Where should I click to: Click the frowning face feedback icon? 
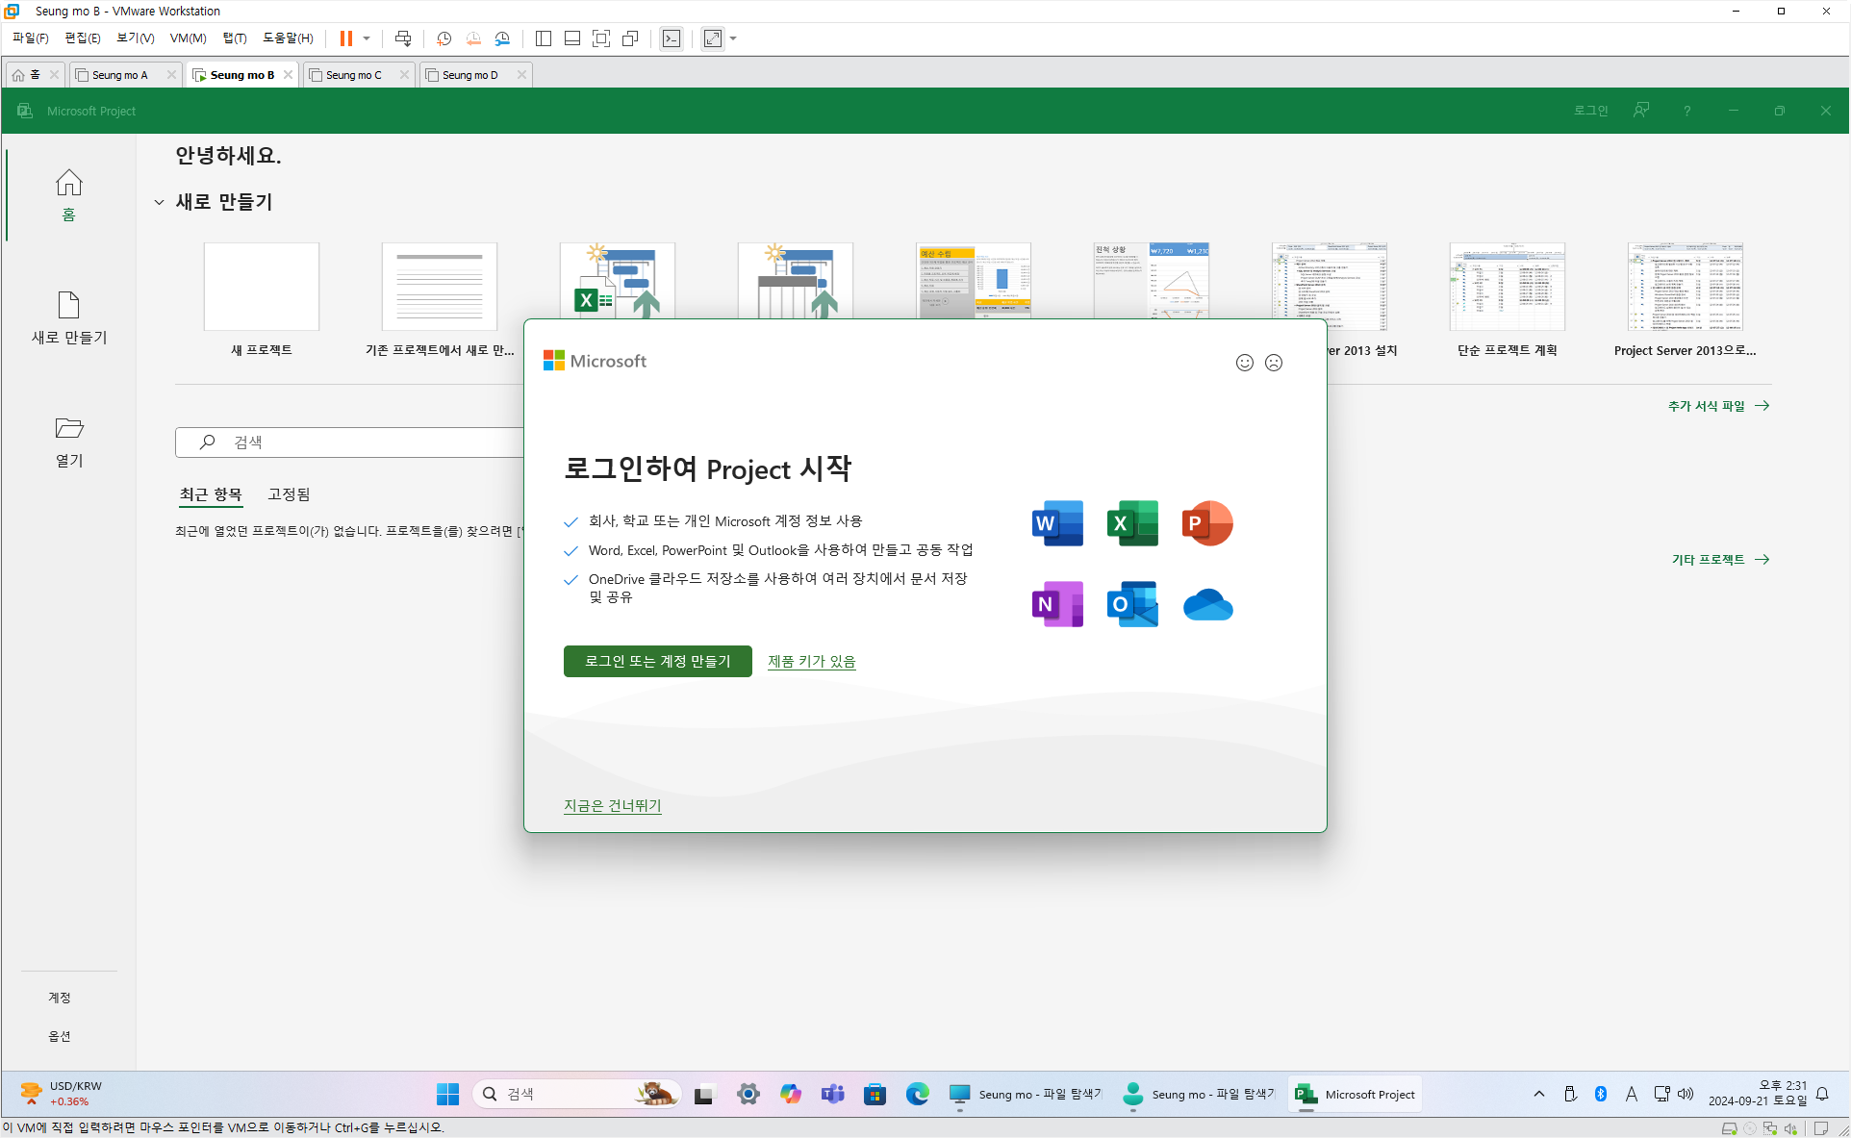click(x=1274, y=363)
